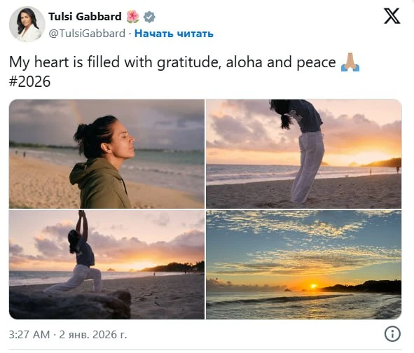Viewport: 414px width, 353px height.
Task: Open photo of lunge yoga pose
Action: (106, 265)
